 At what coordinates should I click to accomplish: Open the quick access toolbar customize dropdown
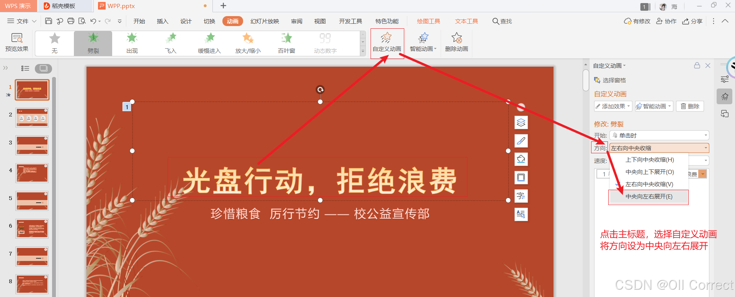tap(120, 21)
